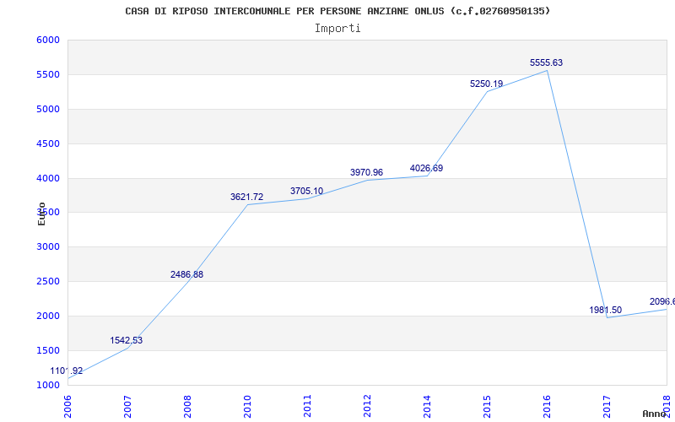Click the x-axis year 2015
The image size is (675, 422).
pos(487,406)
